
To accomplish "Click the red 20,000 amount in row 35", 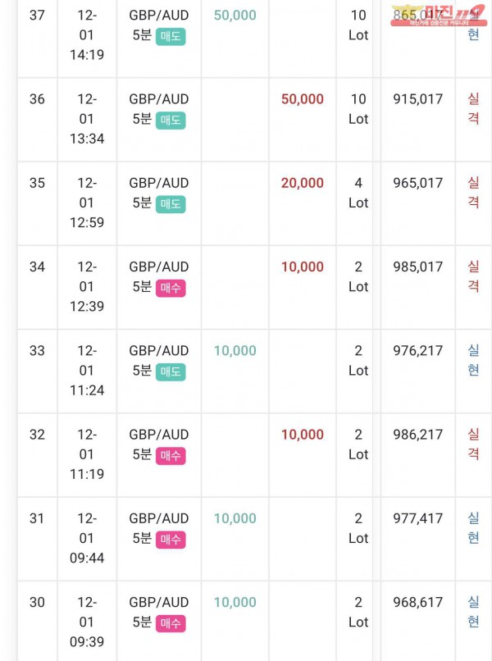I will pos(303,183).
